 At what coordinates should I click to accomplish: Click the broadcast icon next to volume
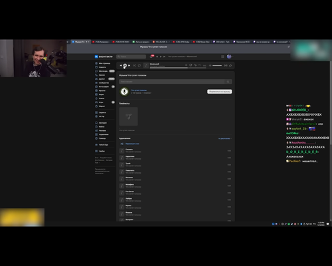coord(226,65)
